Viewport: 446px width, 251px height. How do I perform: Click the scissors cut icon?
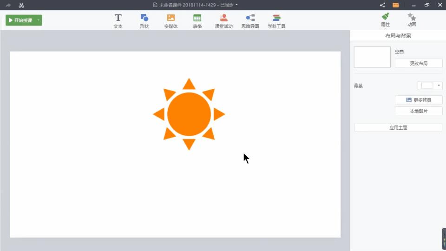click(x=21, y=5)
